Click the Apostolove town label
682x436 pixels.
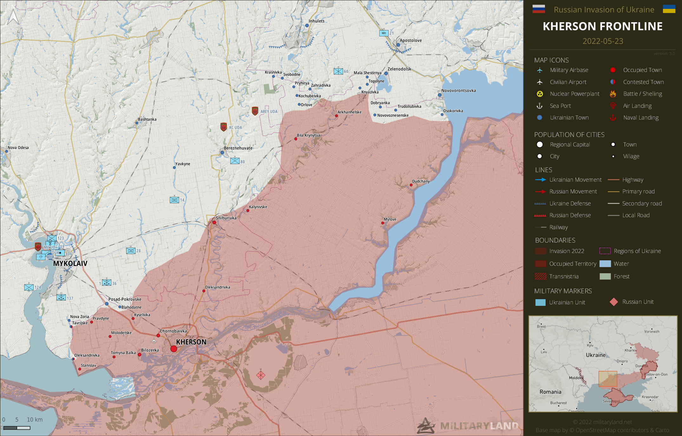pos(411,41)
